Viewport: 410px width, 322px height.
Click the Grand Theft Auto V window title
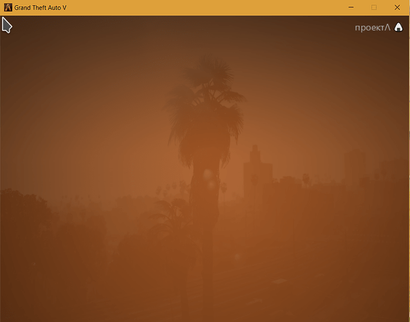(x=41, y=8)
